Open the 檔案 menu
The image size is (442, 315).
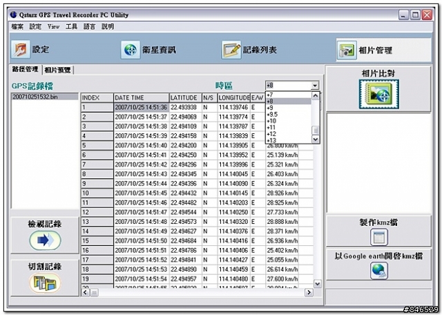pyautogui.click(x=17, y=26)
